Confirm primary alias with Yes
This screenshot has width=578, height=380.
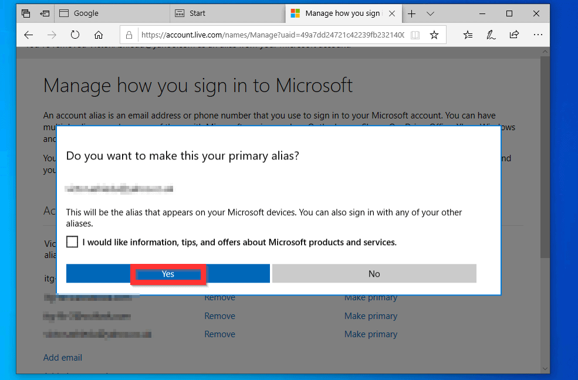coord(168,274)
